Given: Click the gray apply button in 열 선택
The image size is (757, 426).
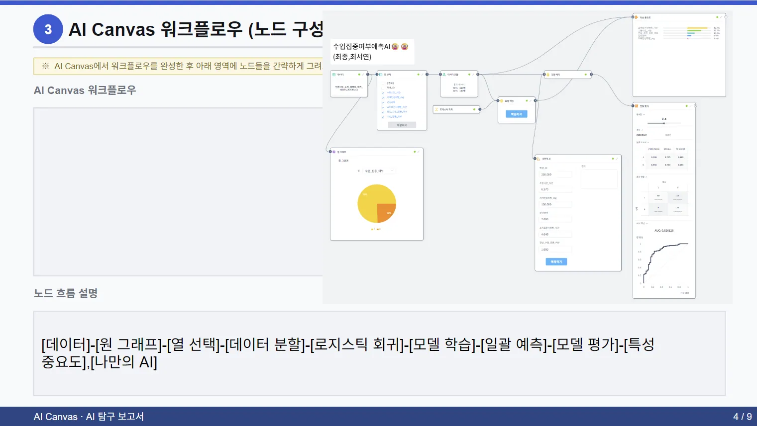Looking at the screenshot, I should tap(402, 125).
